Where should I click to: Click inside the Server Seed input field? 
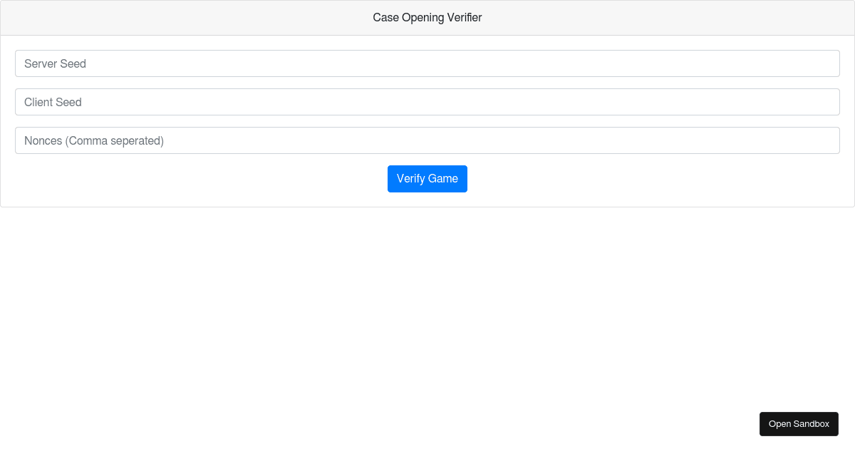point(427,63)
